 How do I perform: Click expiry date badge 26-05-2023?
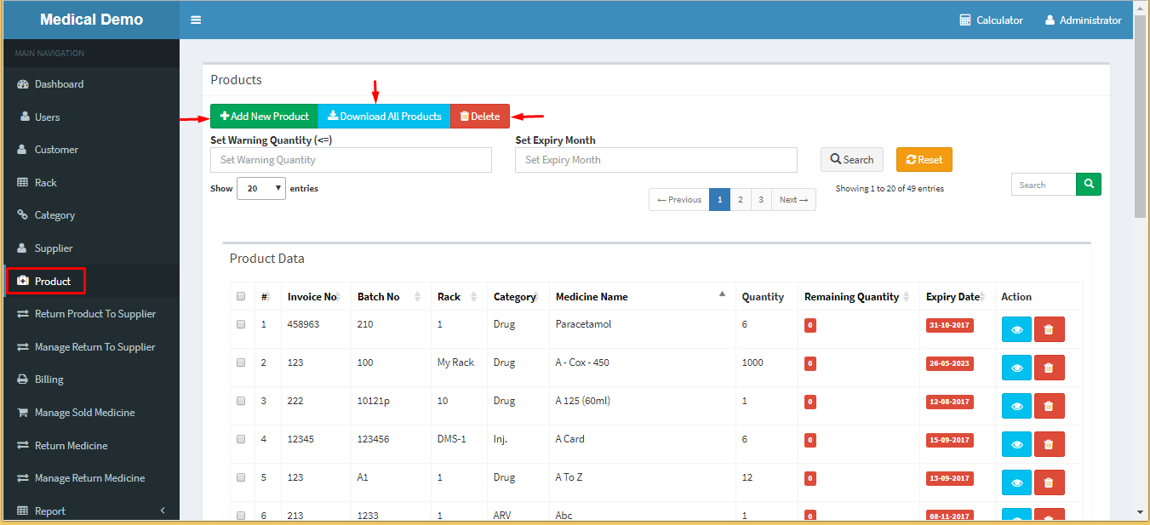click(950, 363)
